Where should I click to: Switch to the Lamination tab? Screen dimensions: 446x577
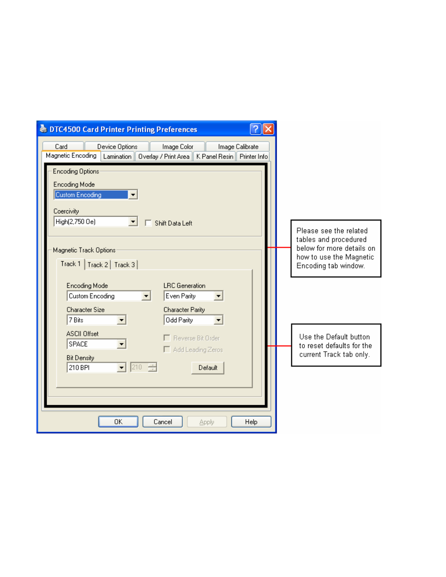[x=117, y=157]
